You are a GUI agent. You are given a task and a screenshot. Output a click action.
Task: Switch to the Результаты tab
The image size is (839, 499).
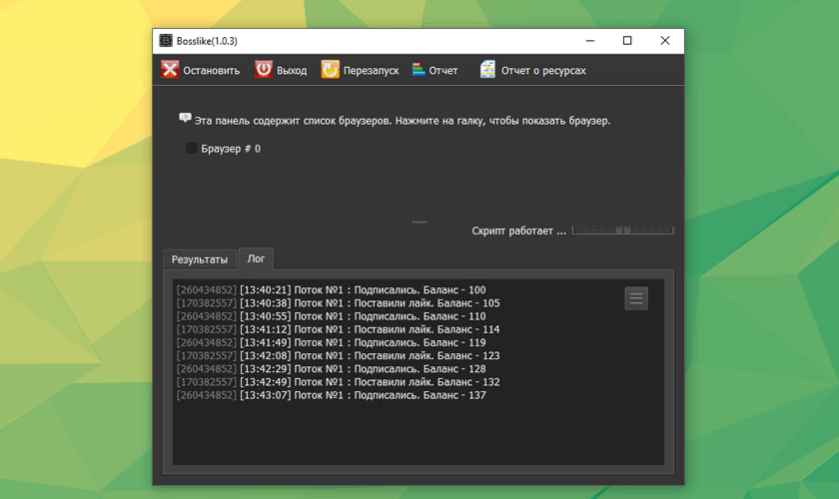[200, 259]
